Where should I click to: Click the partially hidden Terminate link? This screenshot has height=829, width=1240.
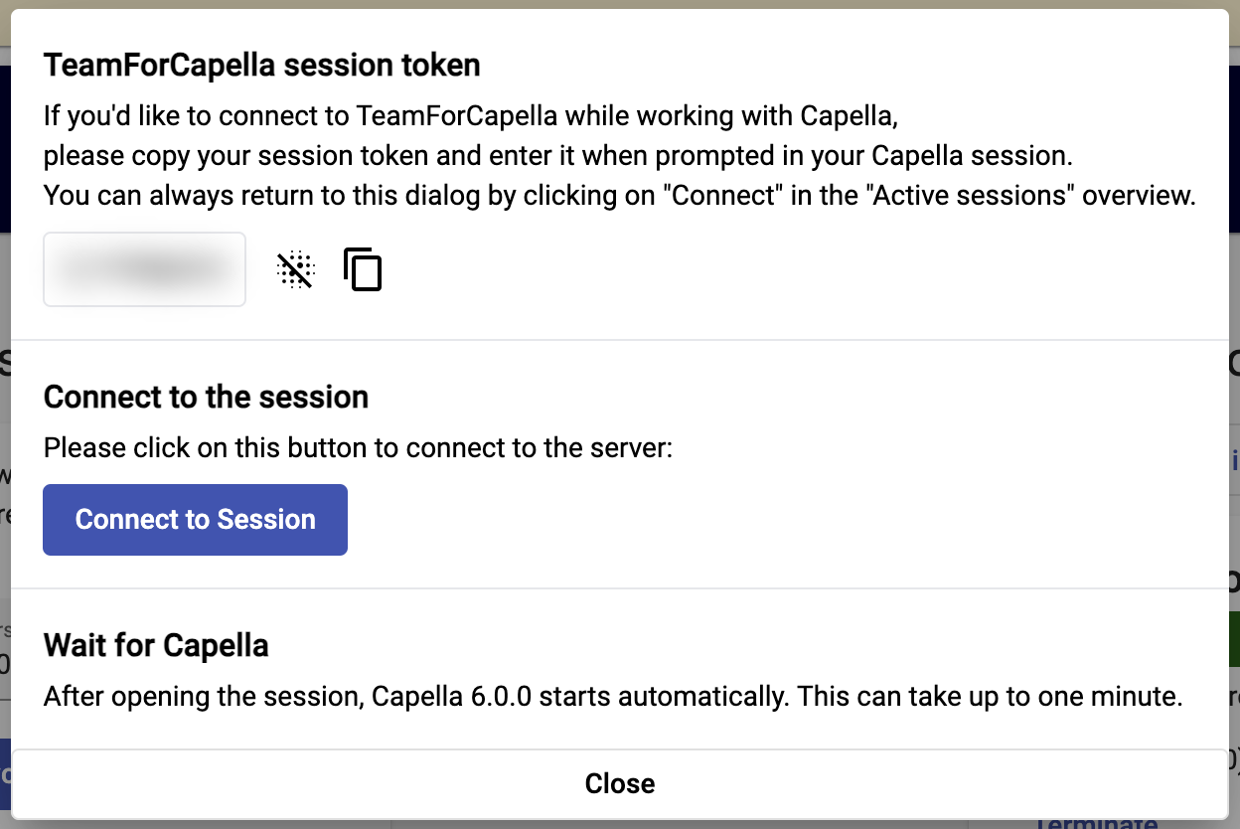1097,823
